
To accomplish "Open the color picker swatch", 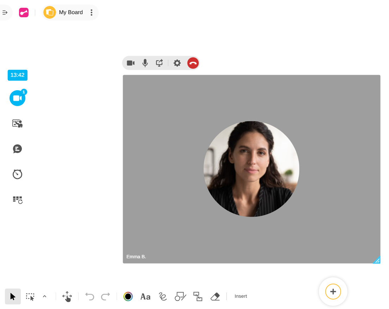I will (128, 296).
